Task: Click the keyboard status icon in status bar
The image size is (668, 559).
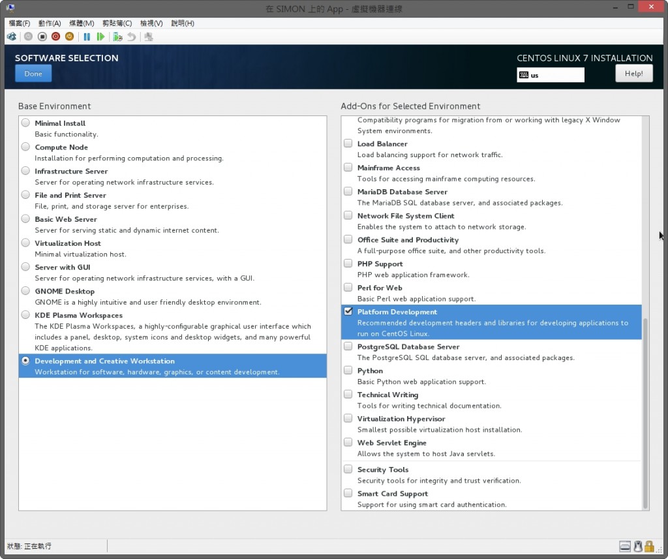Action: coord(625,546)
